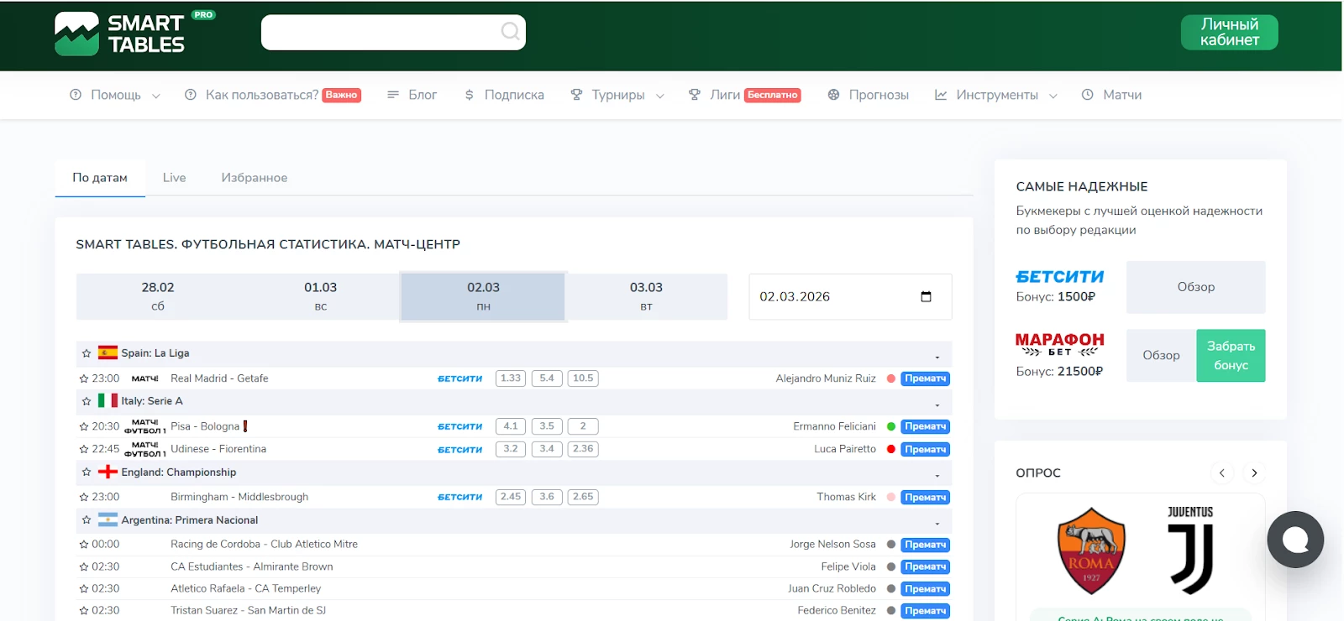This screenshot has width=1344, height=621.
Task: Go to next poll with right arrow
Action: pyautogui.click(x=1254, y=473)
